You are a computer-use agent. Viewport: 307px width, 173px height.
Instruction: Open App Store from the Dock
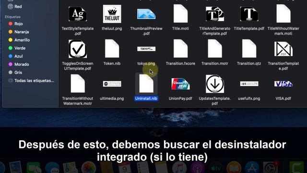[x=252, y=168]
